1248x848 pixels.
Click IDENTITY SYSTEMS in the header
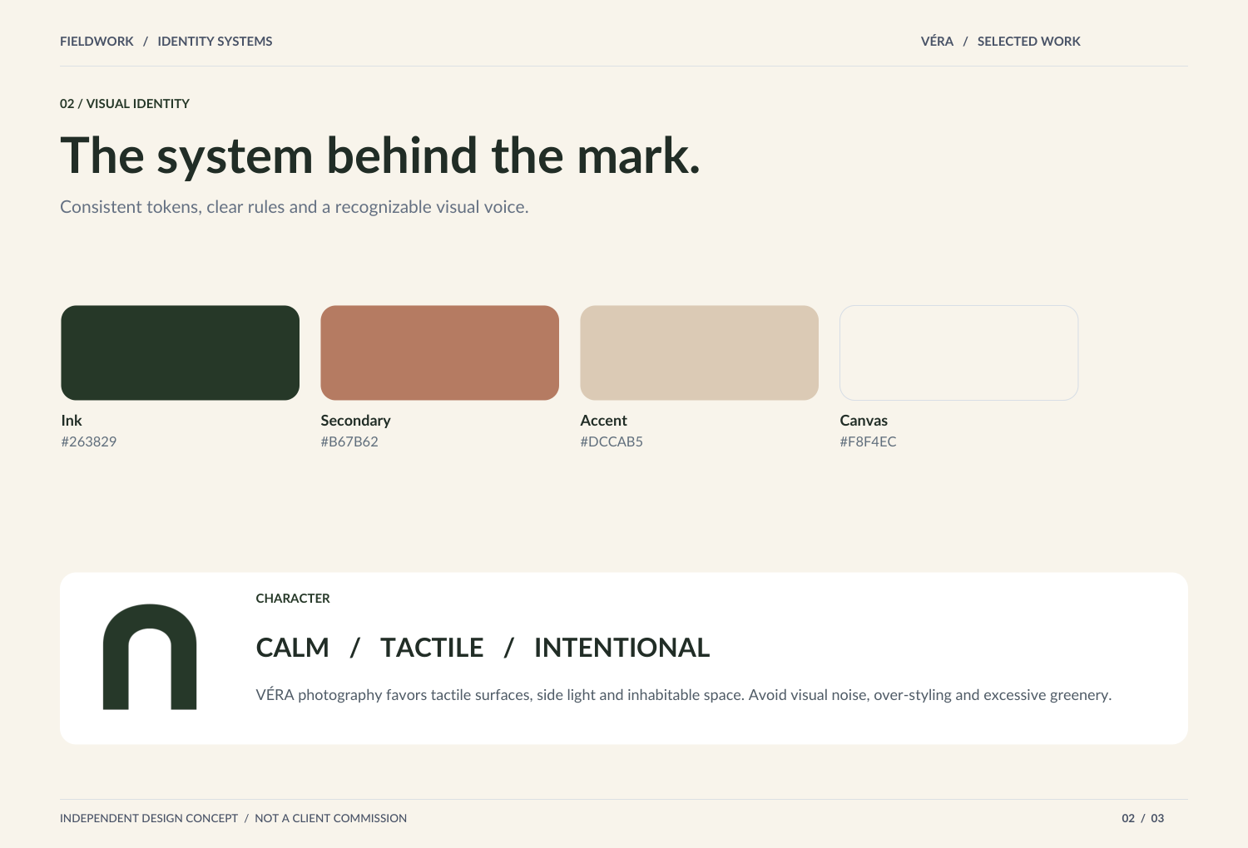215,42
